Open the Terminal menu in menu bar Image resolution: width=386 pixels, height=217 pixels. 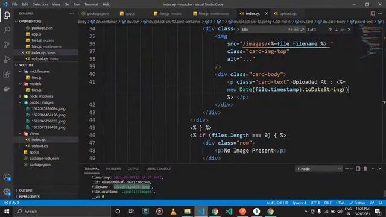tap(91, 4)
